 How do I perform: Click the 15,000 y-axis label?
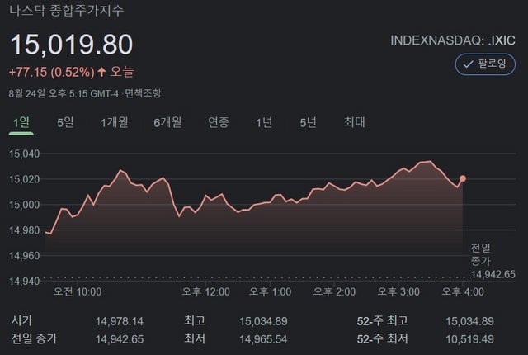(x=24, y=205)
